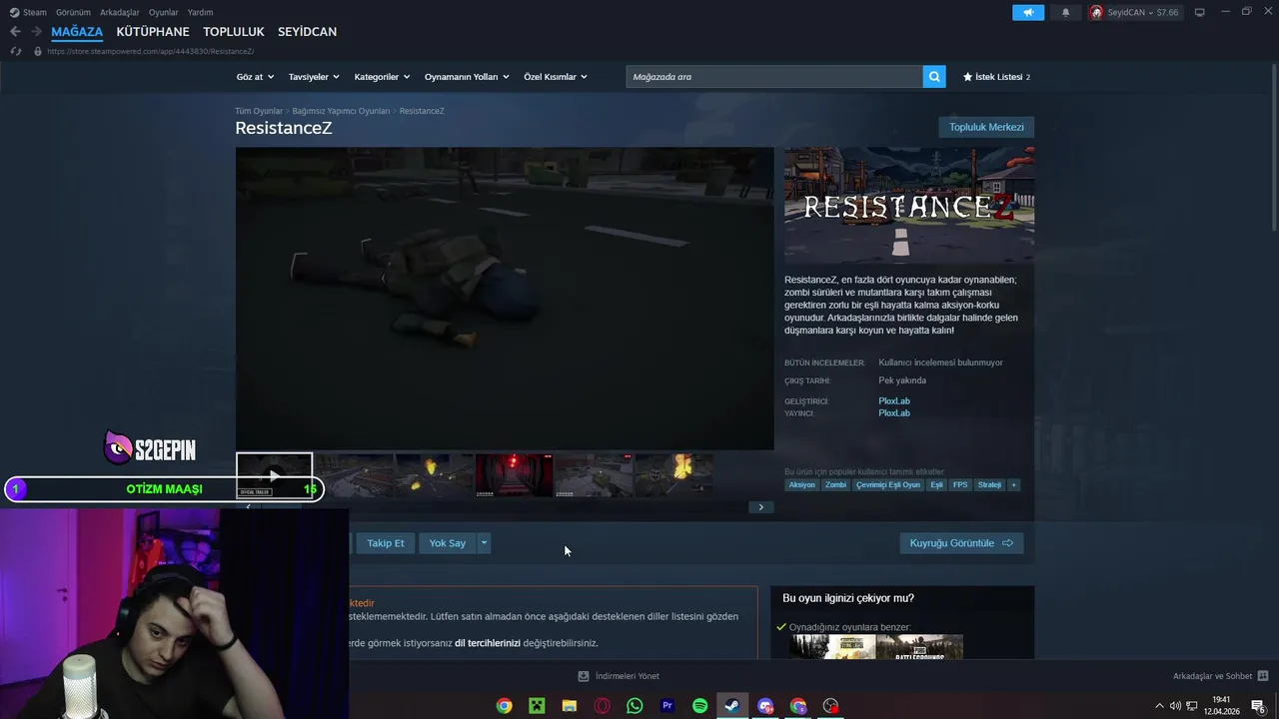Open Discord from the taskbar
Screen dimensions: 1279x719
765,706
